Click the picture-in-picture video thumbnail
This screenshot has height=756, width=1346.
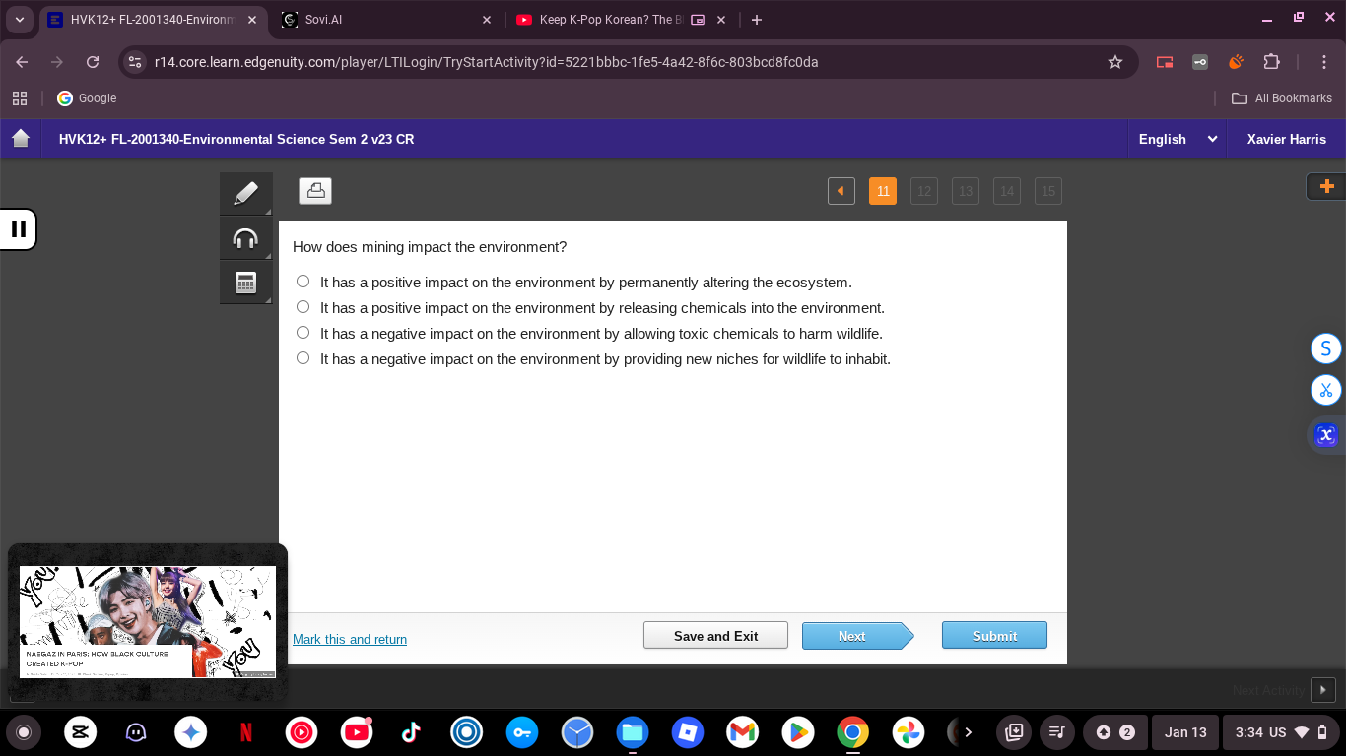(148, 621)
